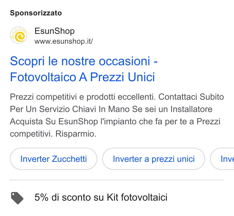Click the word 'Unici' in the blue headline
Screen dimensions: 234x216
coord(141,77)
